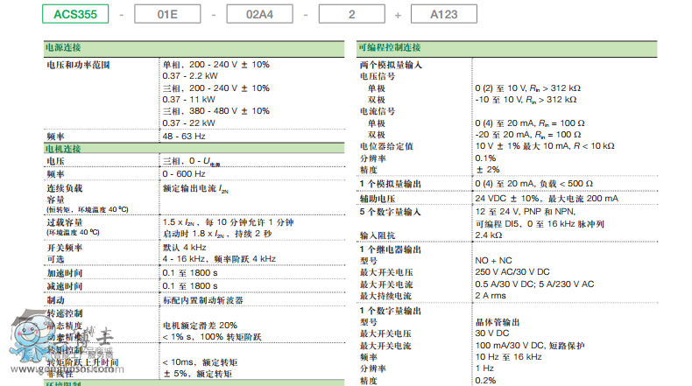The height and width of the screenshot is (386, 692).
Task: Click the 01E code box
Action: (x=167, y=15)
